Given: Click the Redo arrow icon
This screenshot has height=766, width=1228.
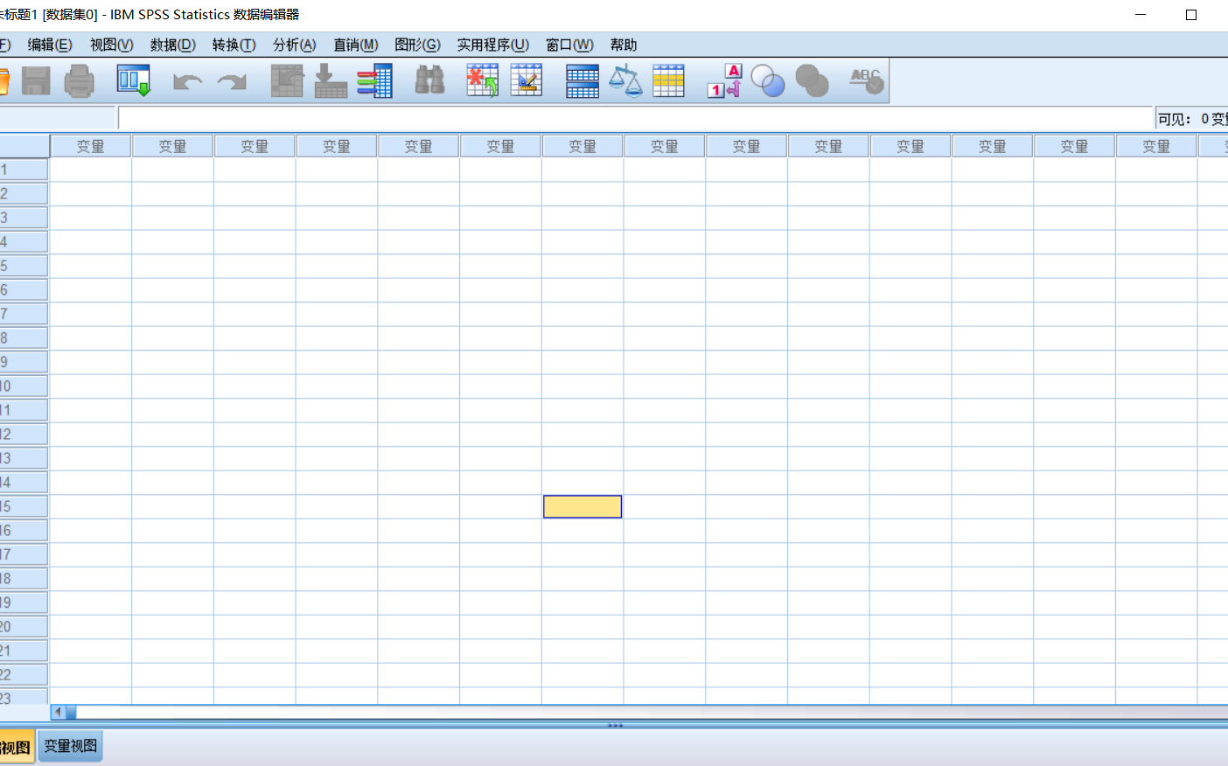Looking at the screenshot, I should 232,82.
